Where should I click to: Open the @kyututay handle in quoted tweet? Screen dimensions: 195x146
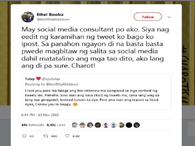(51, 79)
